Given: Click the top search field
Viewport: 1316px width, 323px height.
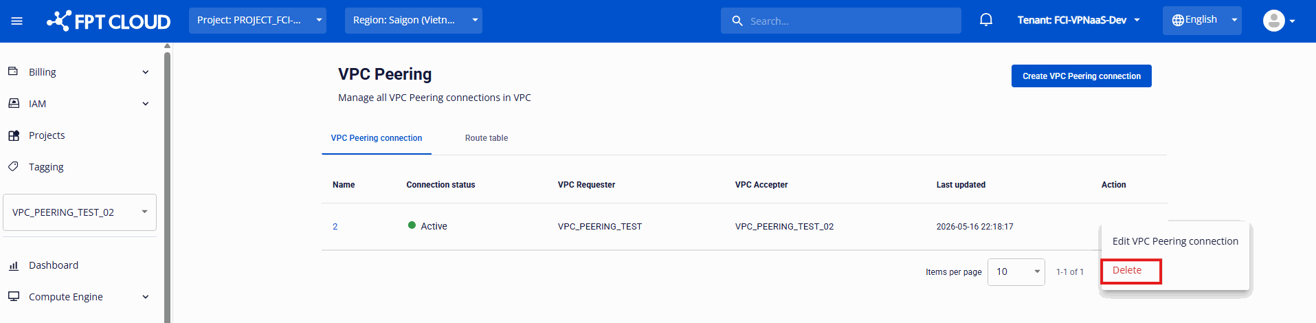Looking at the screenshot, I should (x=841, y=21).
